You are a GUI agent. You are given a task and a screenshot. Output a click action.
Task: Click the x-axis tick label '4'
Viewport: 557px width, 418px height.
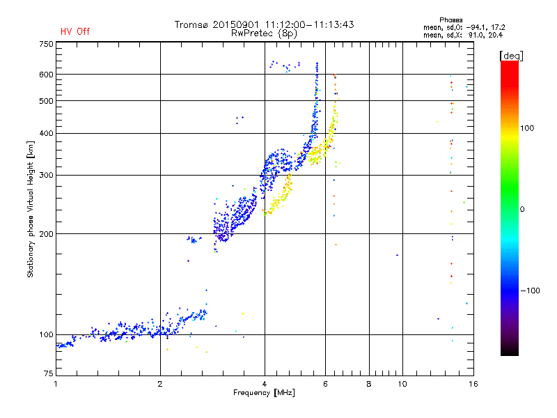[x=265, y=384]
